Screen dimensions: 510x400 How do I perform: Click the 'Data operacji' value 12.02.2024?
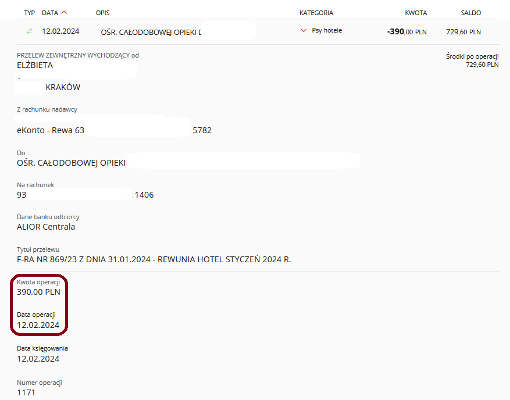[x=38, y=325]
